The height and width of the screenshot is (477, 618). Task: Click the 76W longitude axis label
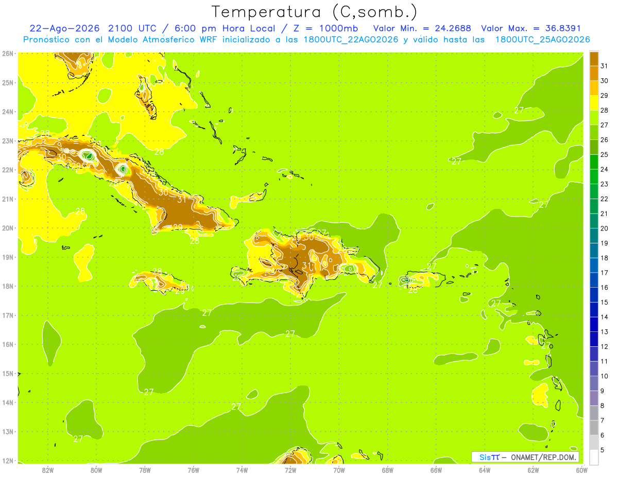point(194,470)
